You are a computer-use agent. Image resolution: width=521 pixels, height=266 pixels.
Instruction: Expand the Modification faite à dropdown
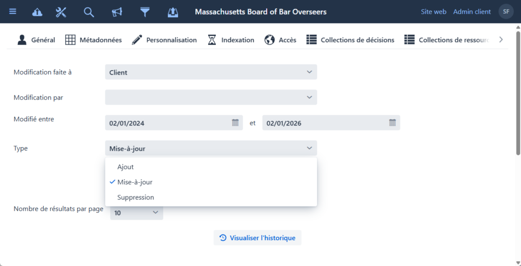tap(211, 72)
